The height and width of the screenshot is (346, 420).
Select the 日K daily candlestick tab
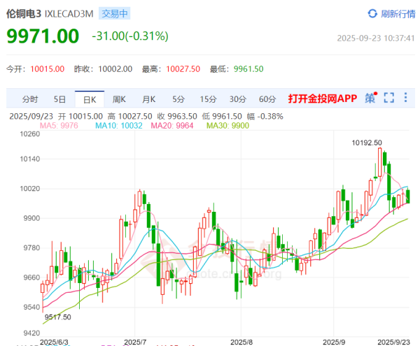click(90, 99)
